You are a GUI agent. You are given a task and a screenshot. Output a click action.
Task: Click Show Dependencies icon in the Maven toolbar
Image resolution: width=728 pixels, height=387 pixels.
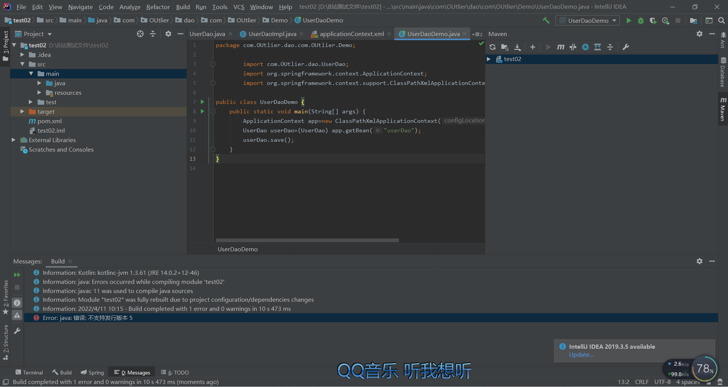[598, 47]
